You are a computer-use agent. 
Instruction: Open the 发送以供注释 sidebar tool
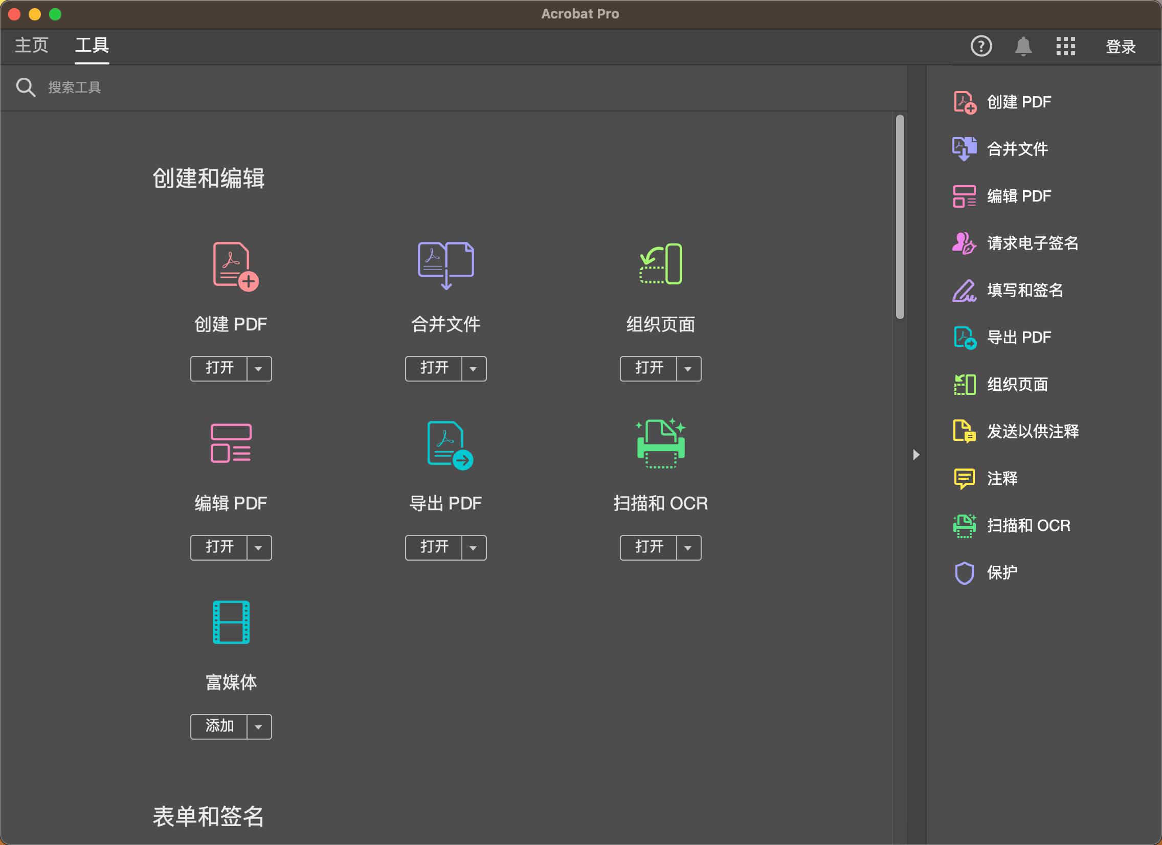(x=964, y=431)
